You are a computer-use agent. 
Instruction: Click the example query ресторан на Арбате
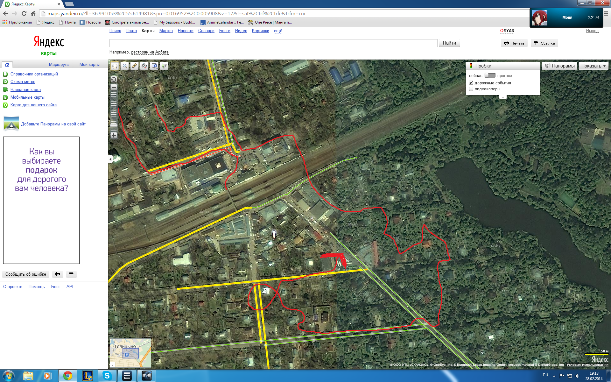150,52
